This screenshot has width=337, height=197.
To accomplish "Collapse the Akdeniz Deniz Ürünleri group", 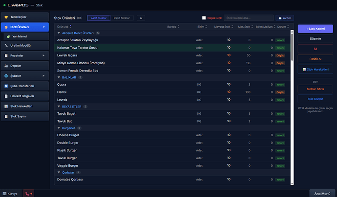I will tap(59, 33).
